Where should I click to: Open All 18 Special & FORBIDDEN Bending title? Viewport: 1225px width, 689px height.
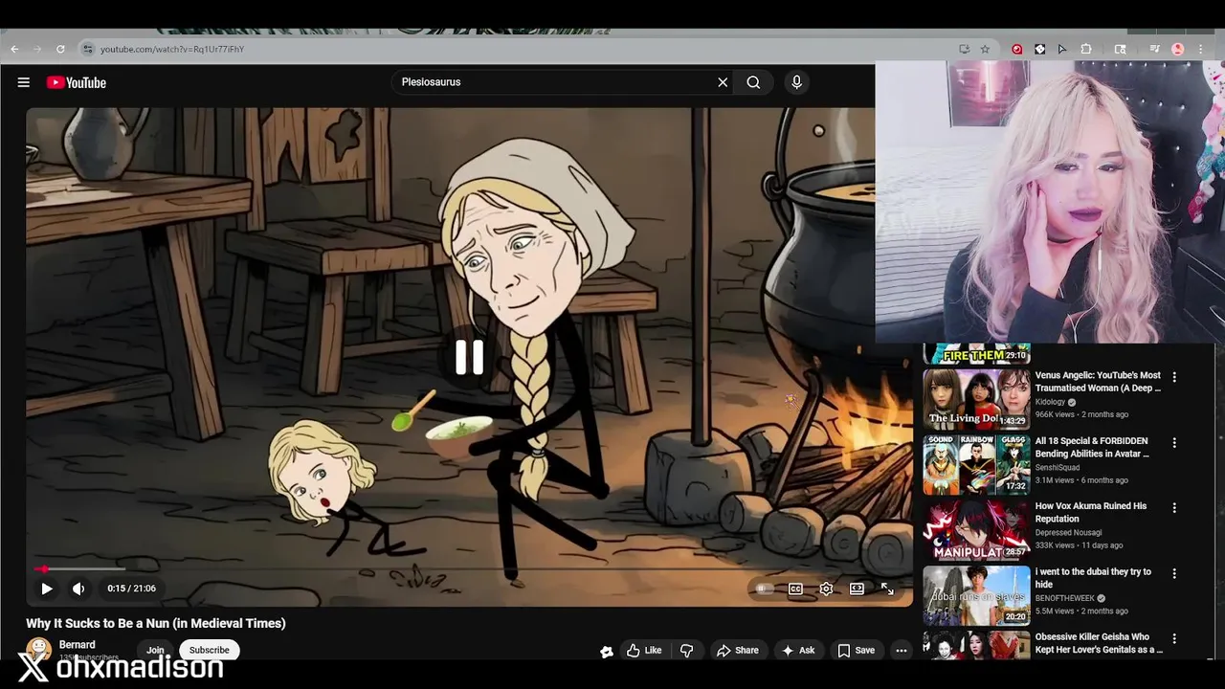coord(1092,447)
